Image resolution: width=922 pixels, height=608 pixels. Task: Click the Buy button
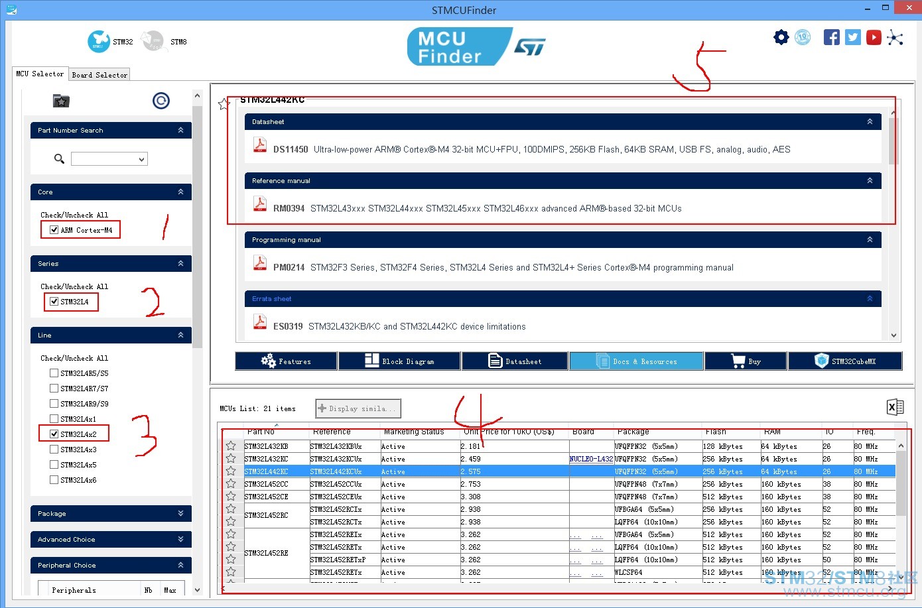coord(746,361)
